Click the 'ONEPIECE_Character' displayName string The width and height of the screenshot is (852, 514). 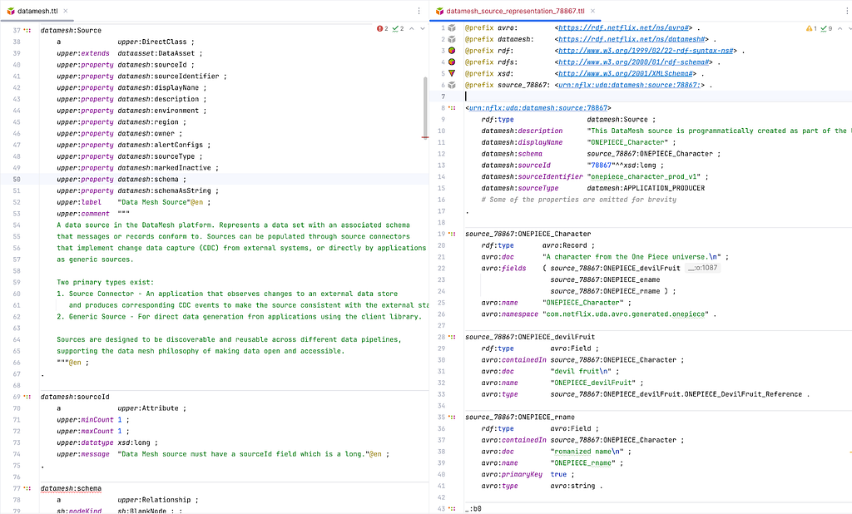[x=627, y=142]
